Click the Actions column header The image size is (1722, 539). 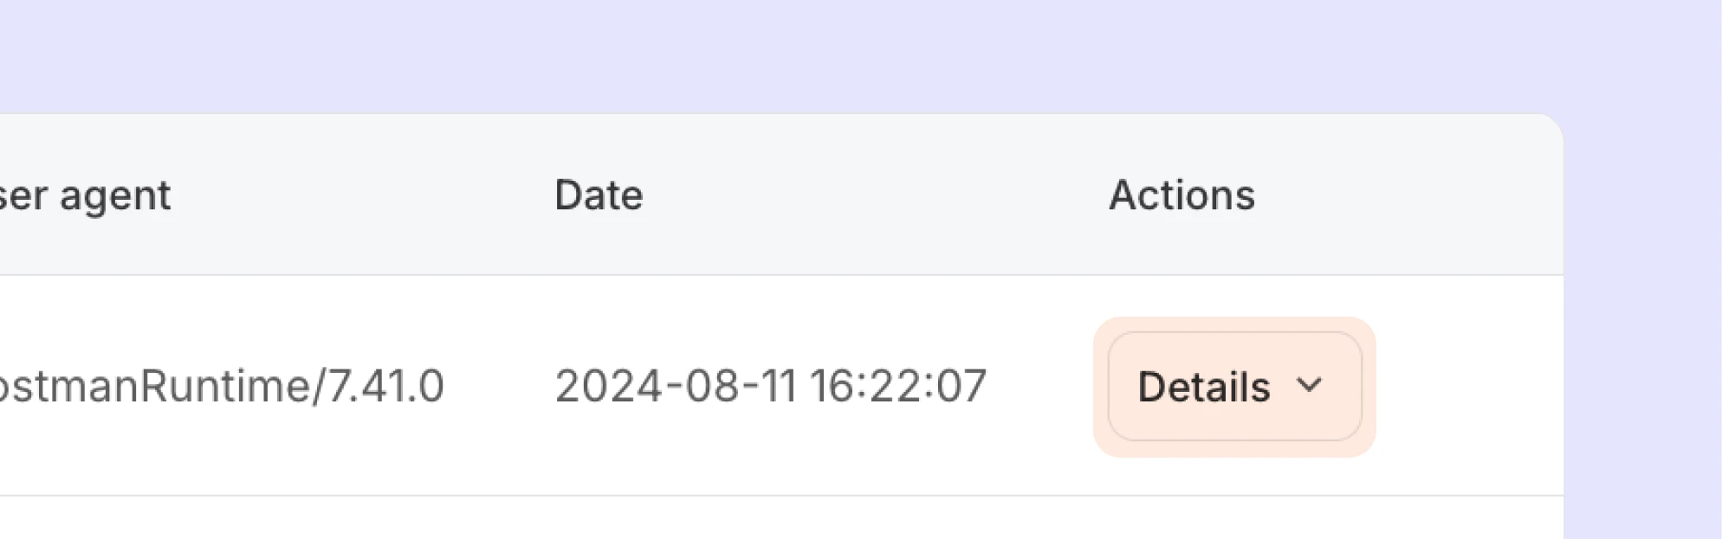(x=1181, y=196)
